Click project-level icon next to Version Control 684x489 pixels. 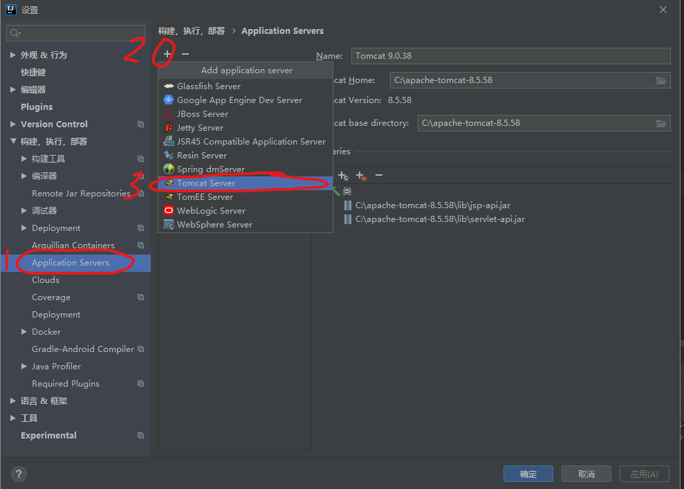click(140, 124)
